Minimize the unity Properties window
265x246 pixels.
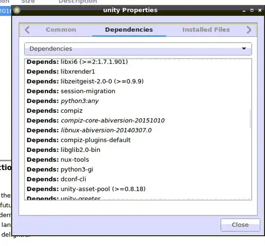click(244, 11)
